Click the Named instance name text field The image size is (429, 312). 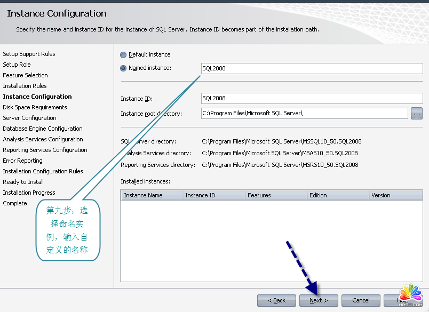(x=312, y=68)
